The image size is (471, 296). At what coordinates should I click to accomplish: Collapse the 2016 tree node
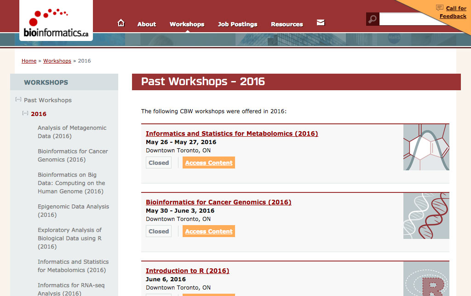[25, 113]
